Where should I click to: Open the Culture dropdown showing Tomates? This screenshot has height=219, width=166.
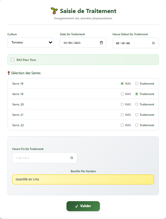[x=30, y=42]
